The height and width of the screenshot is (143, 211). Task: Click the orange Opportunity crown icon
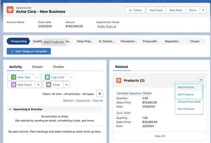coord(10,10)
